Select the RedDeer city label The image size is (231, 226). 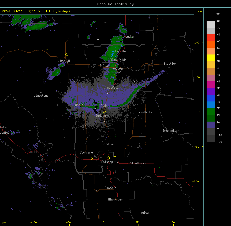[x=118, y=68]
